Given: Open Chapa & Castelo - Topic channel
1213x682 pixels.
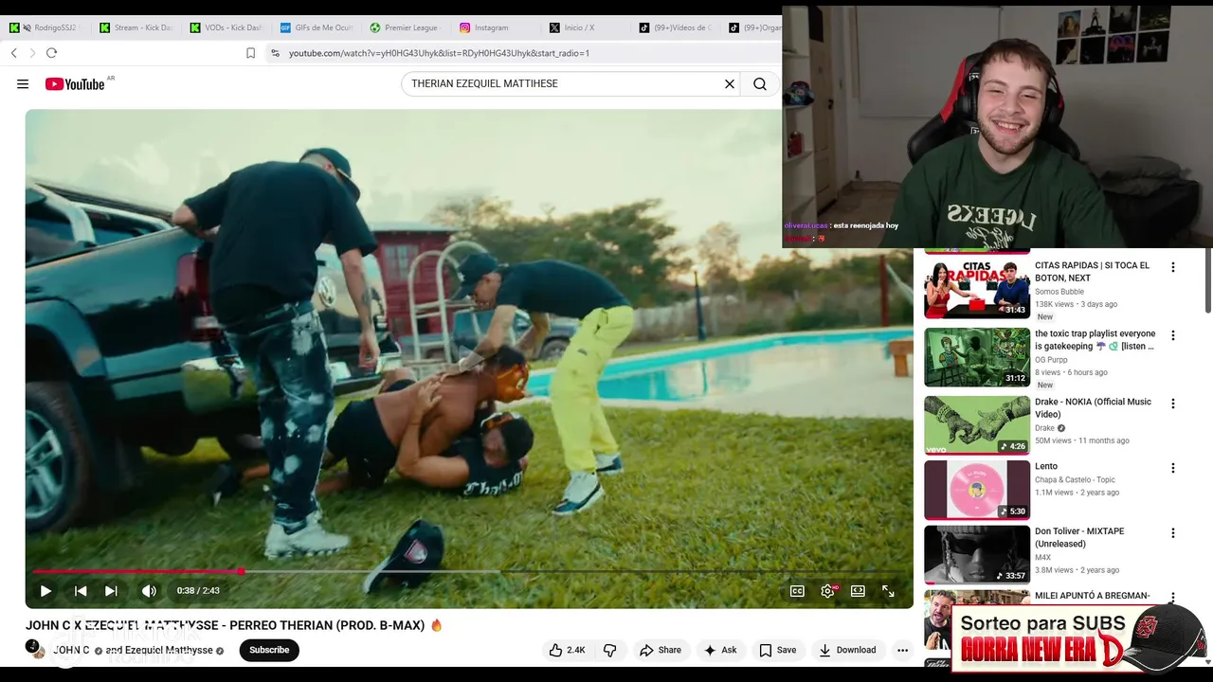Looking at the screenshot, I should [1075, 480].
